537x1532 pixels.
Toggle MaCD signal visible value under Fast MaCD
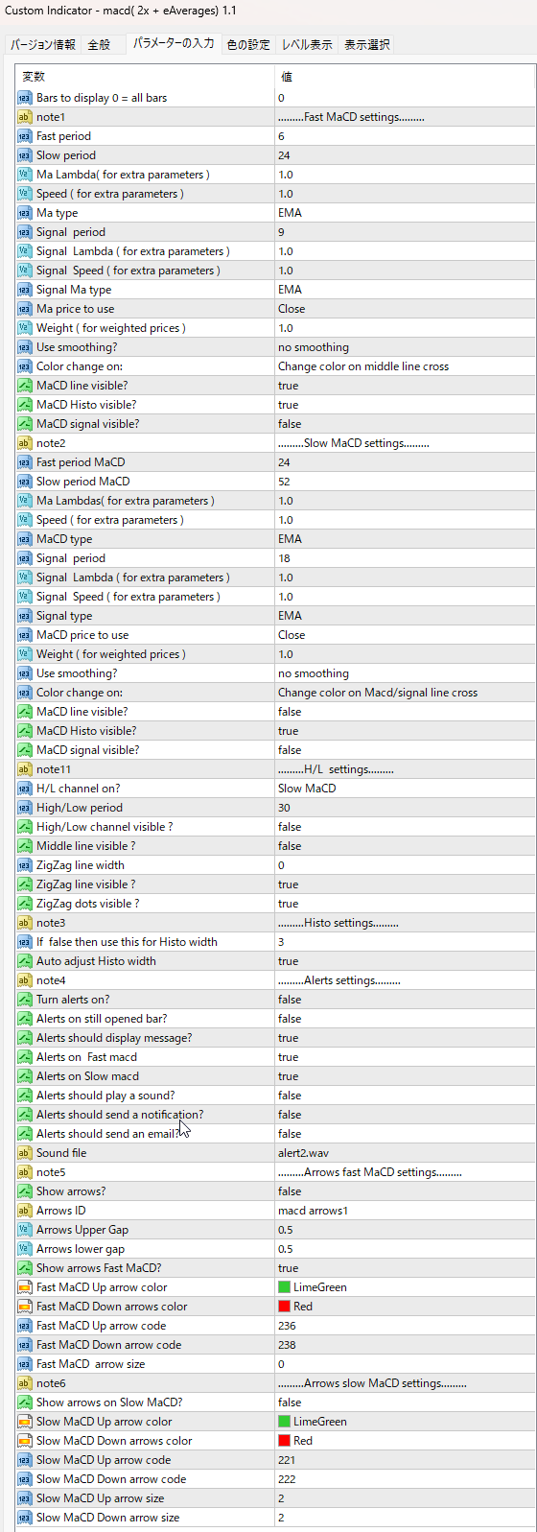click(x=405, y=424)
